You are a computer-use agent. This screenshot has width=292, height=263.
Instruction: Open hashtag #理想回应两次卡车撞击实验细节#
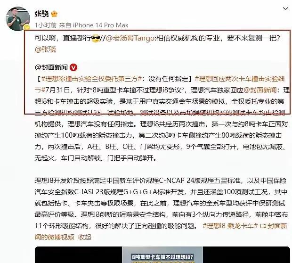click(x=160, y=84)
